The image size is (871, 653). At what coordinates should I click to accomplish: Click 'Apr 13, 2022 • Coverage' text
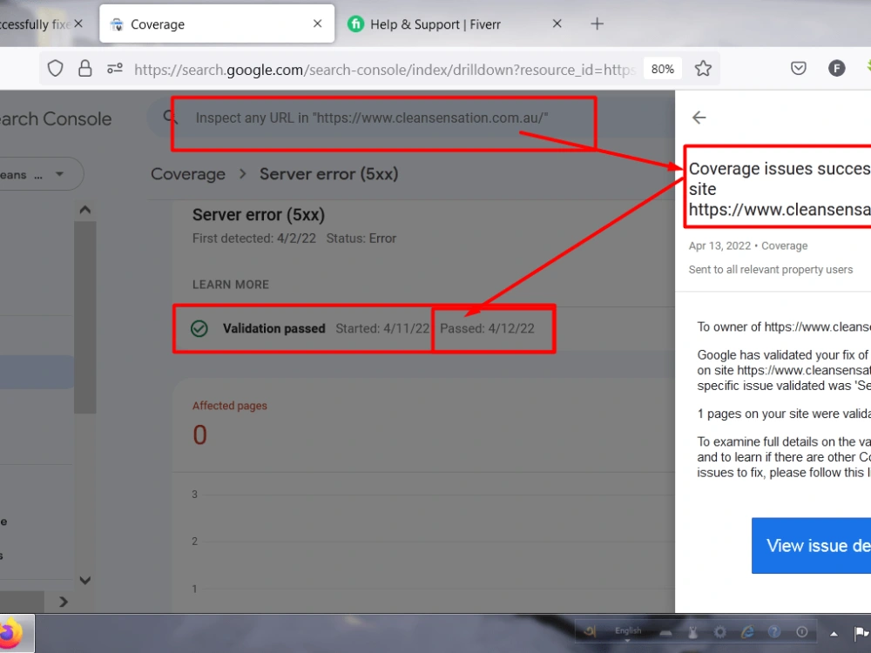point(748,246)
